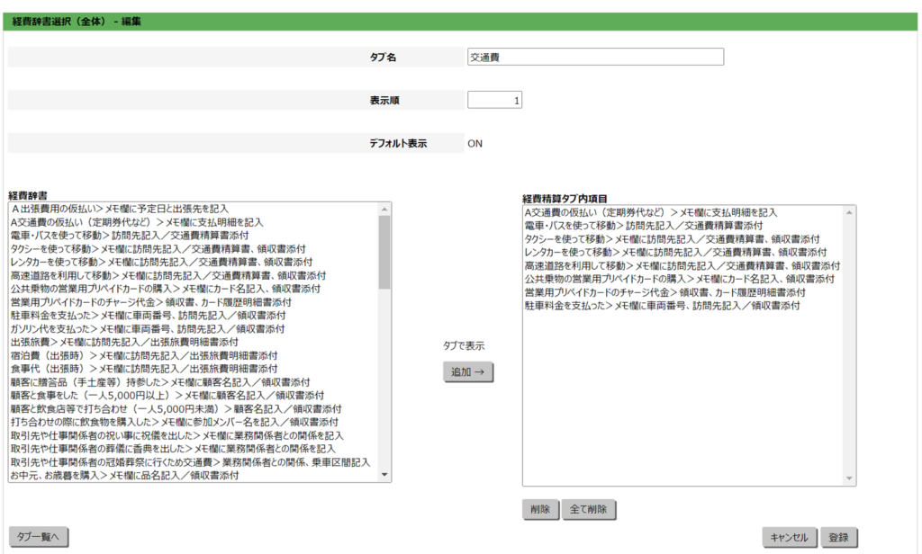Select '営業用プリペイドカードのチャージ代金' in left list
The height and width of the screenshot is (554, 922).
coord(194,302)
